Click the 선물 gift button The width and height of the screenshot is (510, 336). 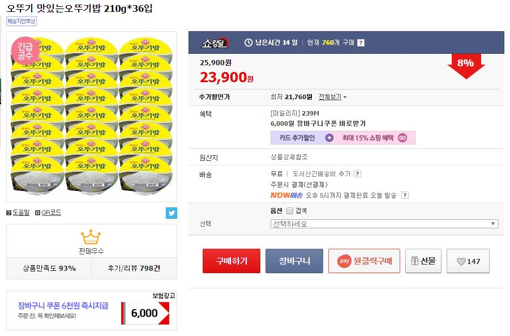tap(423, 261)
